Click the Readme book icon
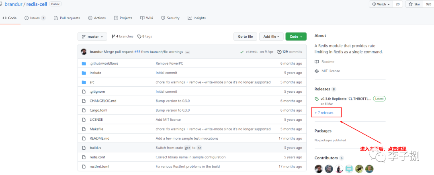 coord(317,62)
